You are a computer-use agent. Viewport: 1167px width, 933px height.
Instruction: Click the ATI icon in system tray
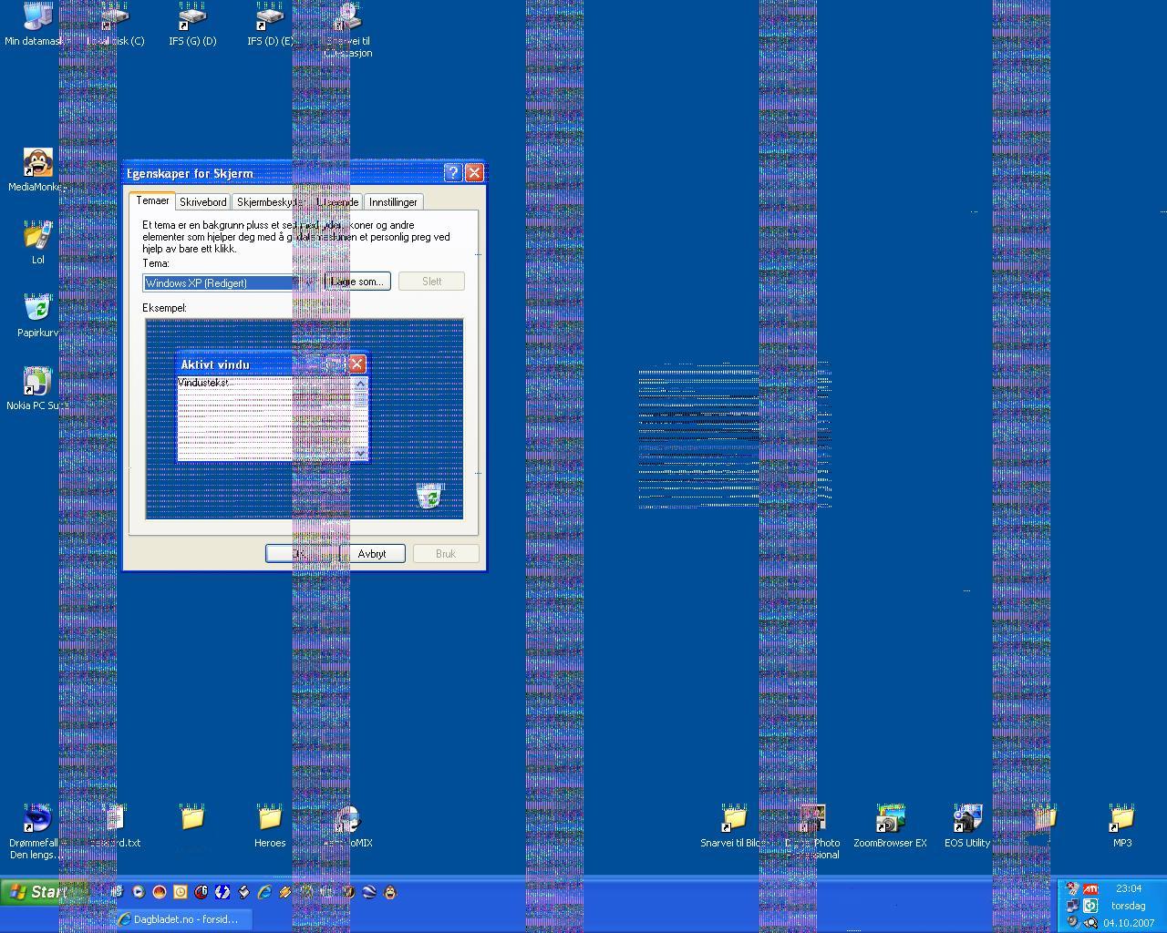click(1090, 889)
